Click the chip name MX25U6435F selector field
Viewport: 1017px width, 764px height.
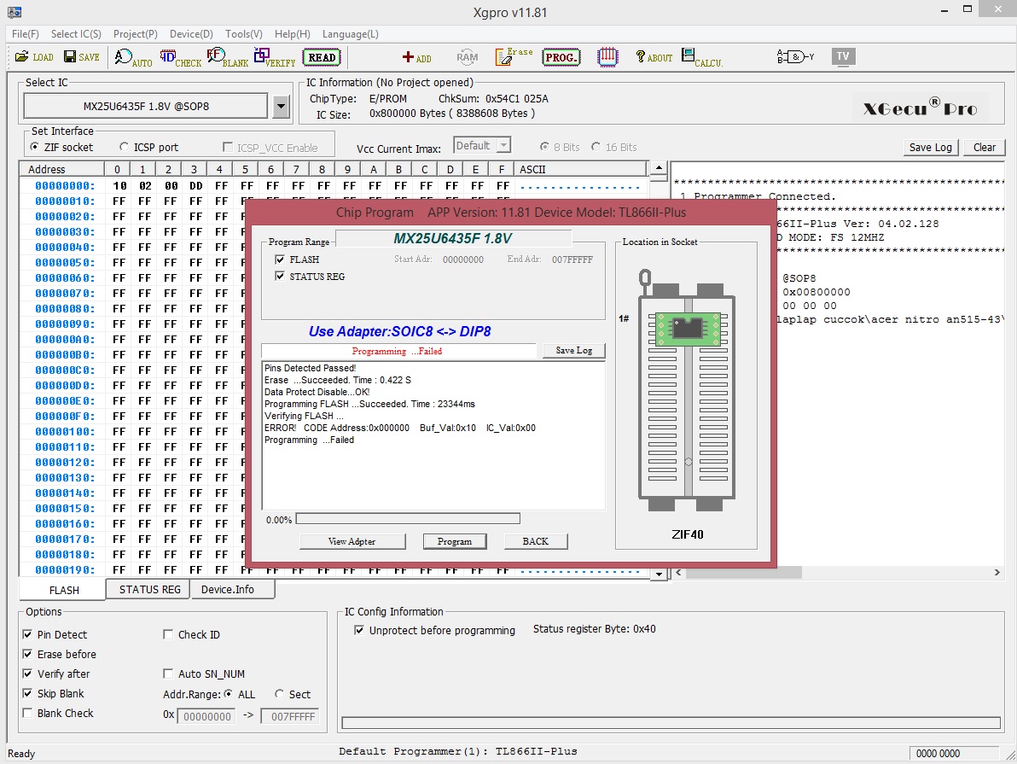[x=146, y=107]
